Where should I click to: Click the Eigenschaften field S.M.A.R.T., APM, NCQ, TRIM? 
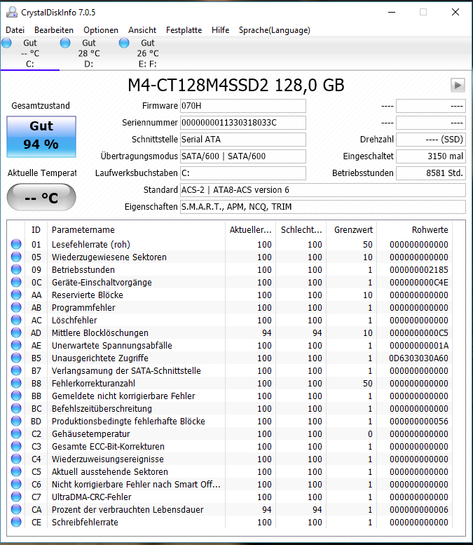pos(322,207)
